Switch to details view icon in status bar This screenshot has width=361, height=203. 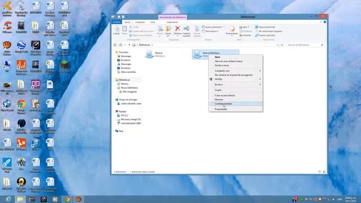[x=320, y=171]
